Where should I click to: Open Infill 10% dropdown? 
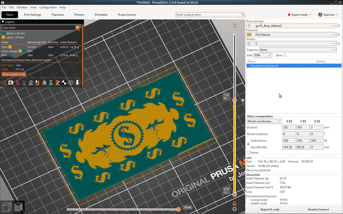coord(263,55)
